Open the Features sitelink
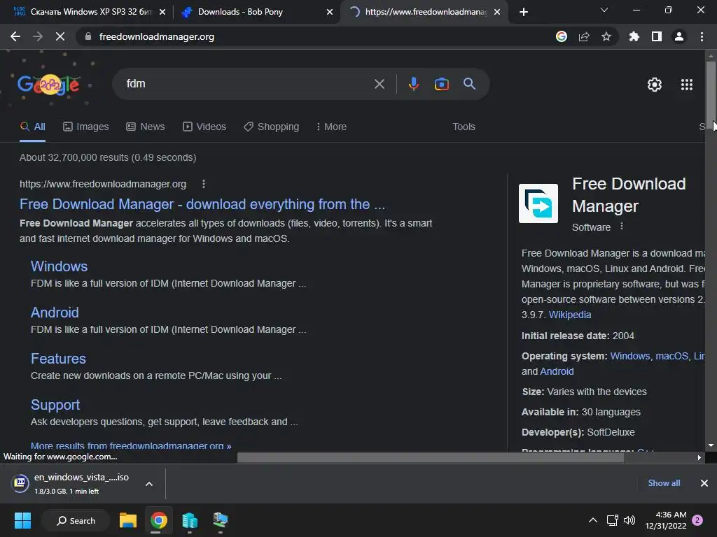 tap(58, 359)
